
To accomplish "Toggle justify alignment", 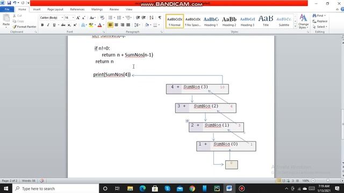I will click(x=128, y=25).
